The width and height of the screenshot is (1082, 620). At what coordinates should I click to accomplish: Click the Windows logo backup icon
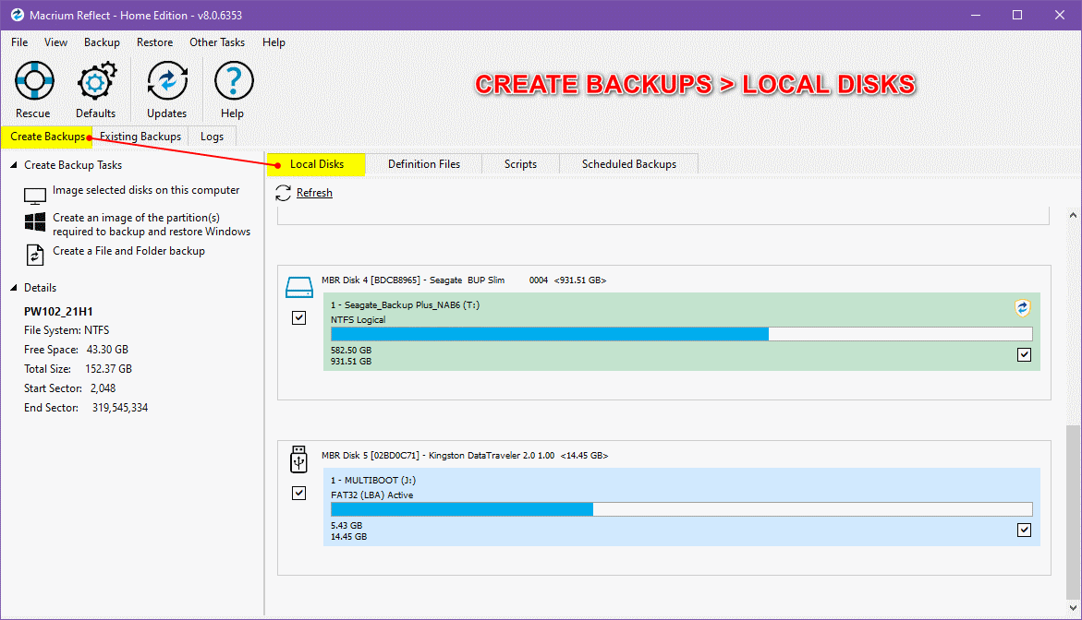coord(35,221)
